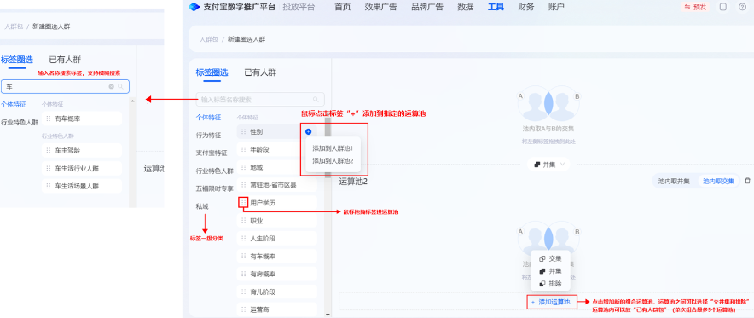Image resolution: width=754 pixels, height=318 pixels.
Task: Switch to 标签圈选 tab in main panel
Action: [212, 72]
